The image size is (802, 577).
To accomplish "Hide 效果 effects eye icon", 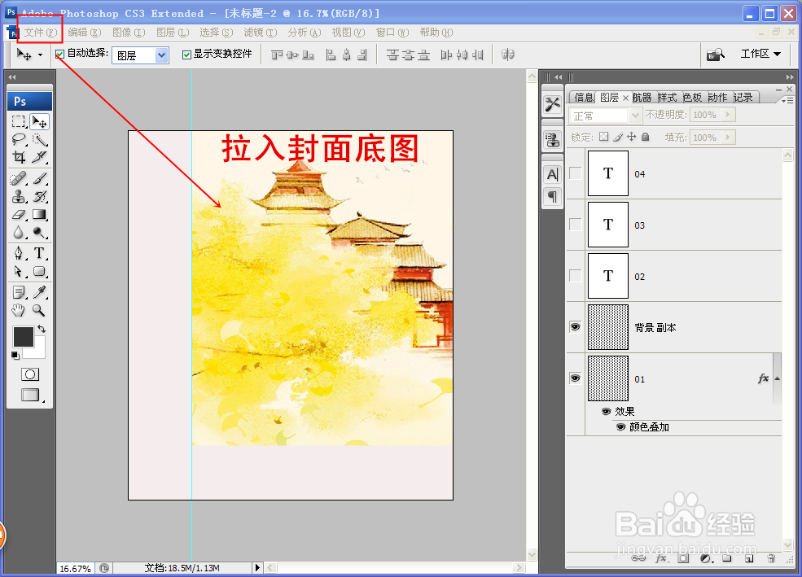I will click(607, 412).
